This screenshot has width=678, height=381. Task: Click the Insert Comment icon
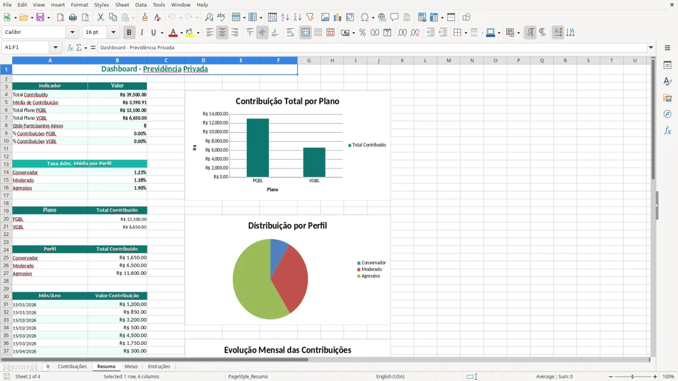[x=394, y=17]
